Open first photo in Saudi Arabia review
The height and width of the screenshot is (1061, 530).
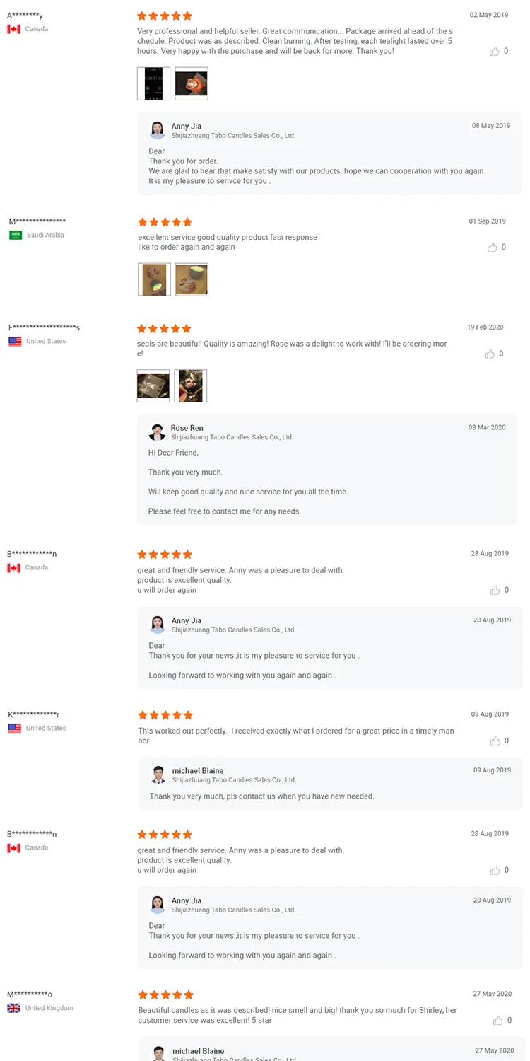tap(154, 279)
